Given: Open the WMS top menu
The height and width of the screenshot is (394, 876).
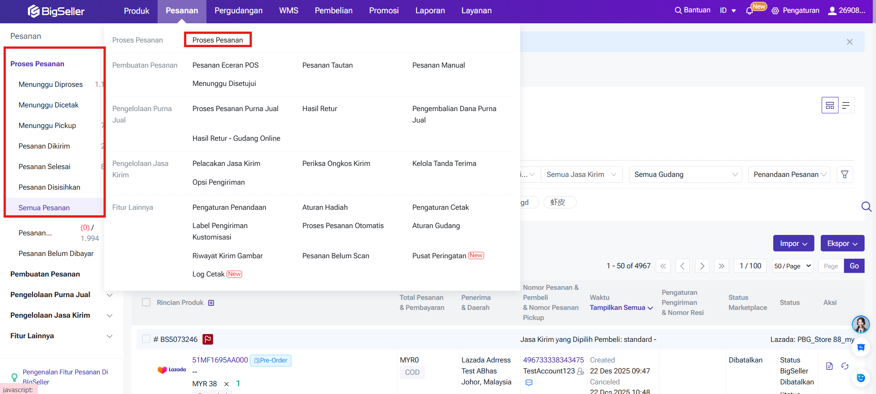Looking at the screenshot, I should (289, 11).
